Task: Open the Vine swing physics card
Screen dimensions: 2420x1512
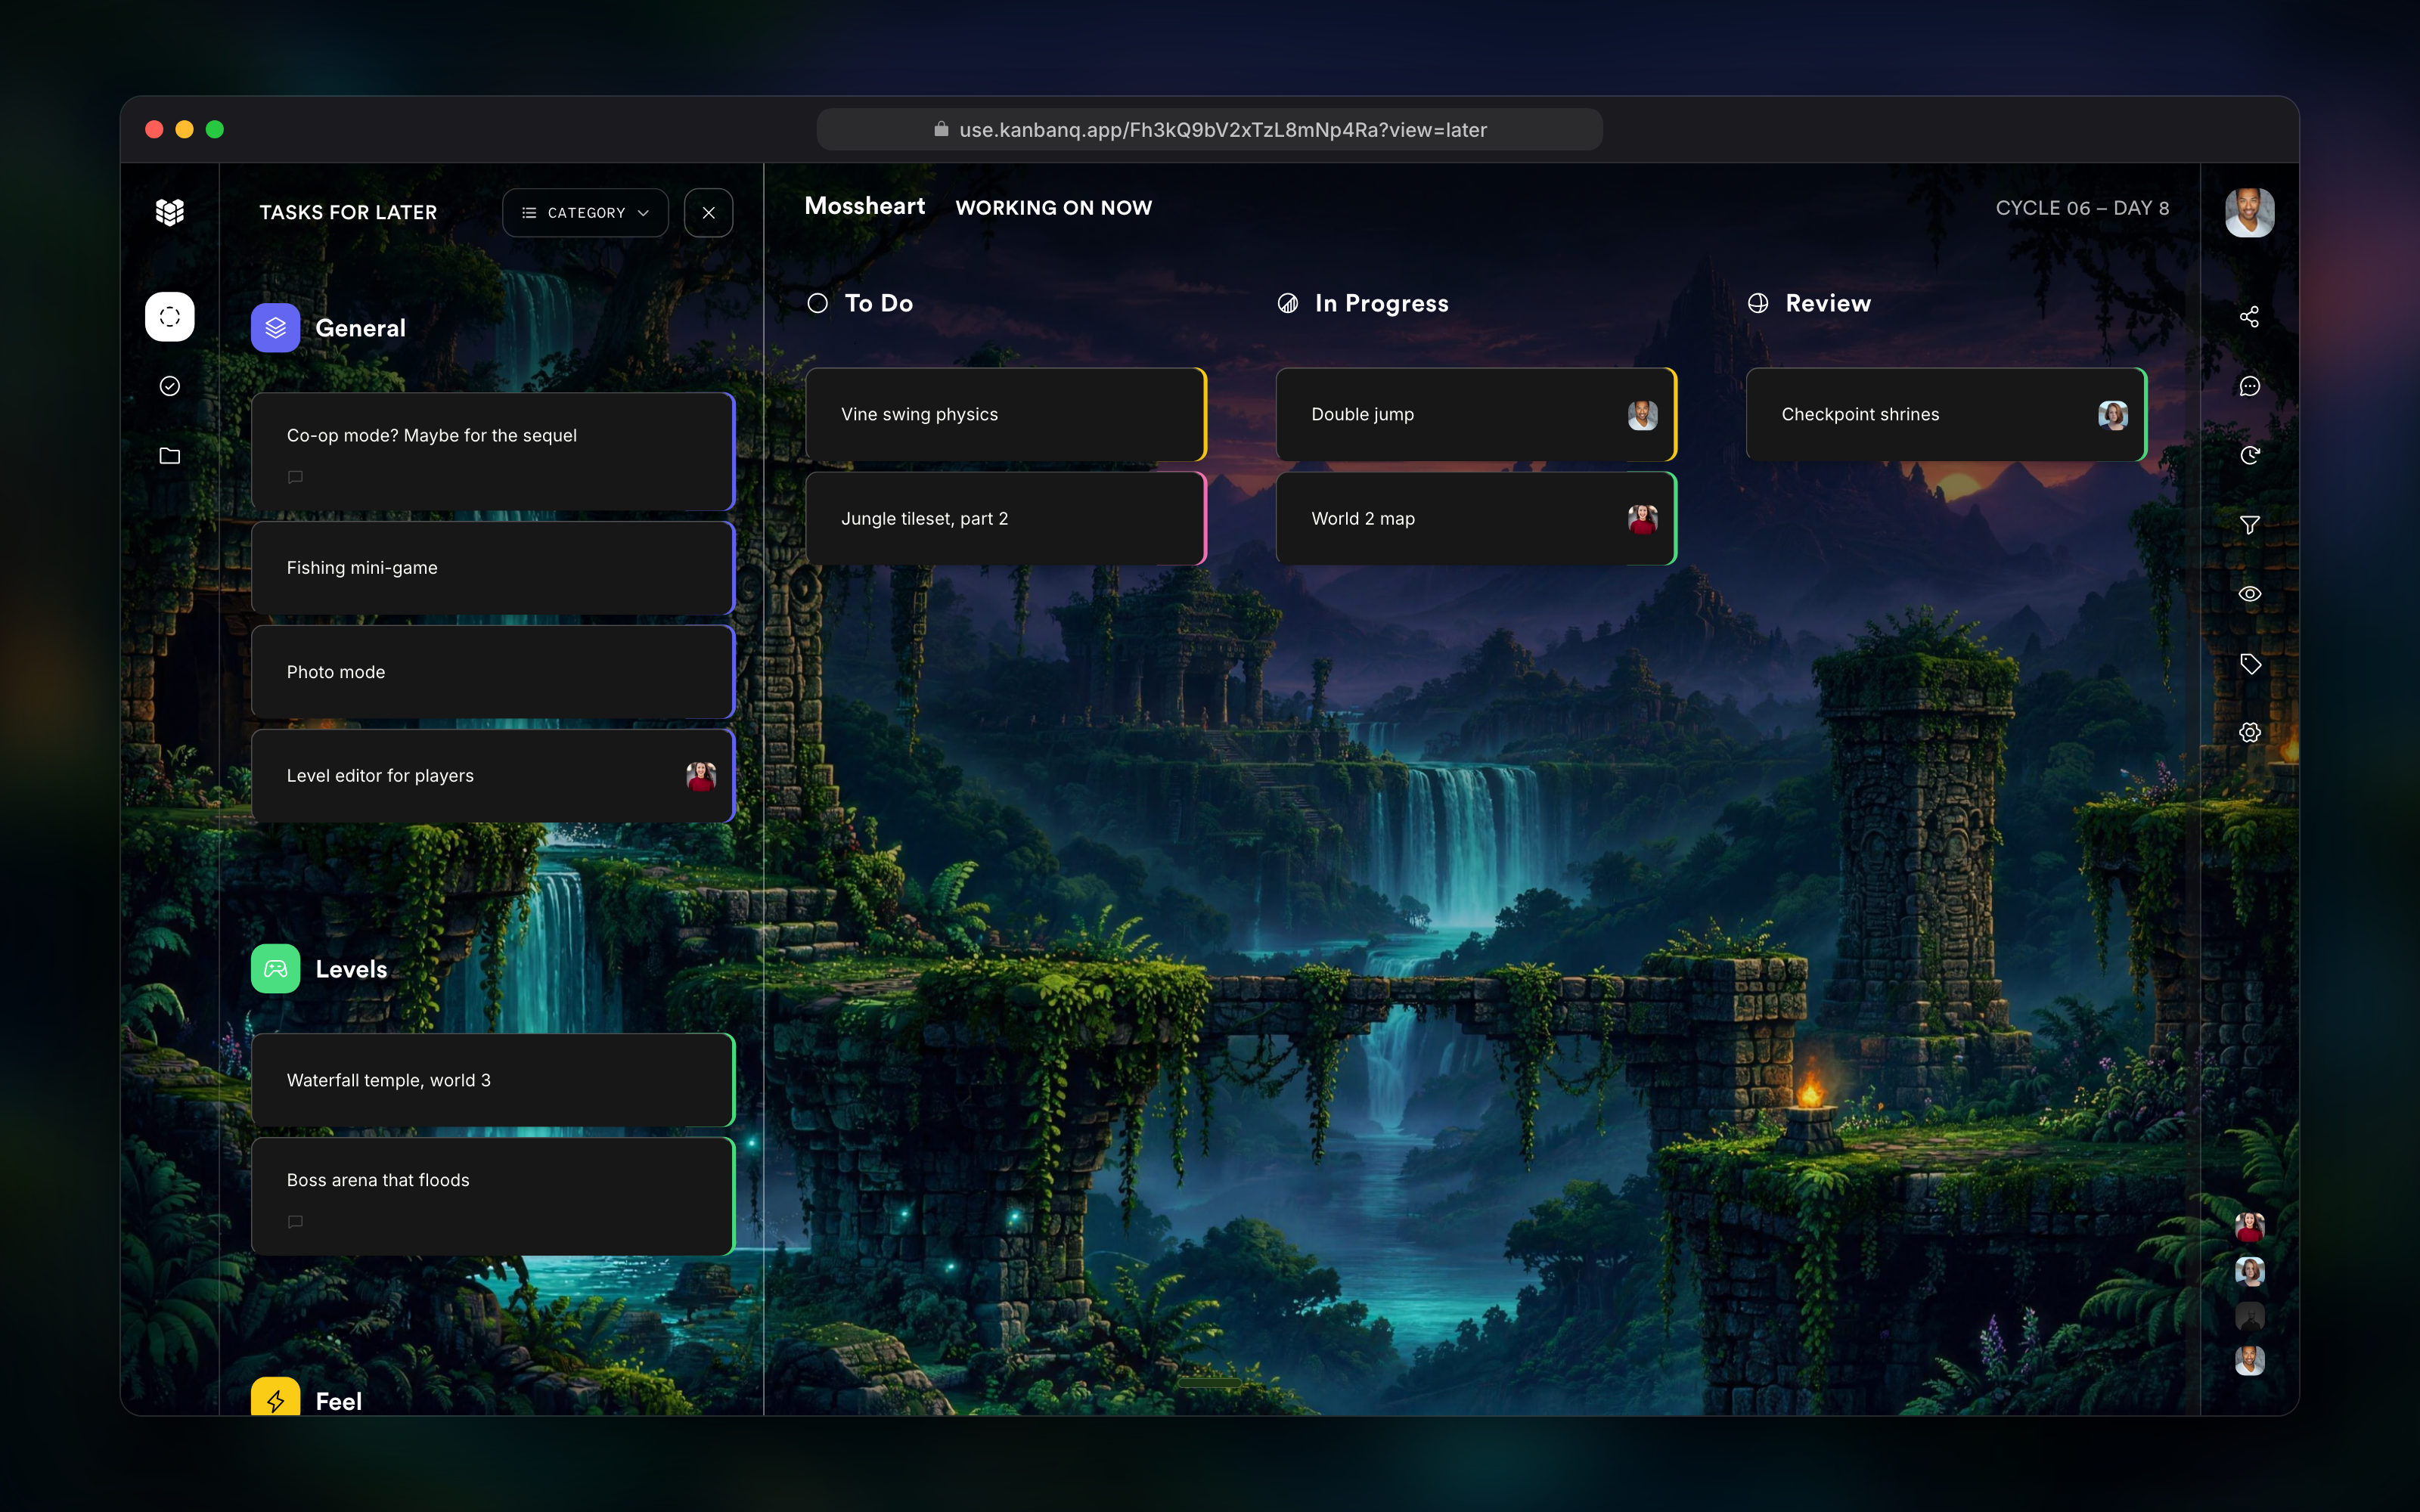Action: (x=1006, y=414)
